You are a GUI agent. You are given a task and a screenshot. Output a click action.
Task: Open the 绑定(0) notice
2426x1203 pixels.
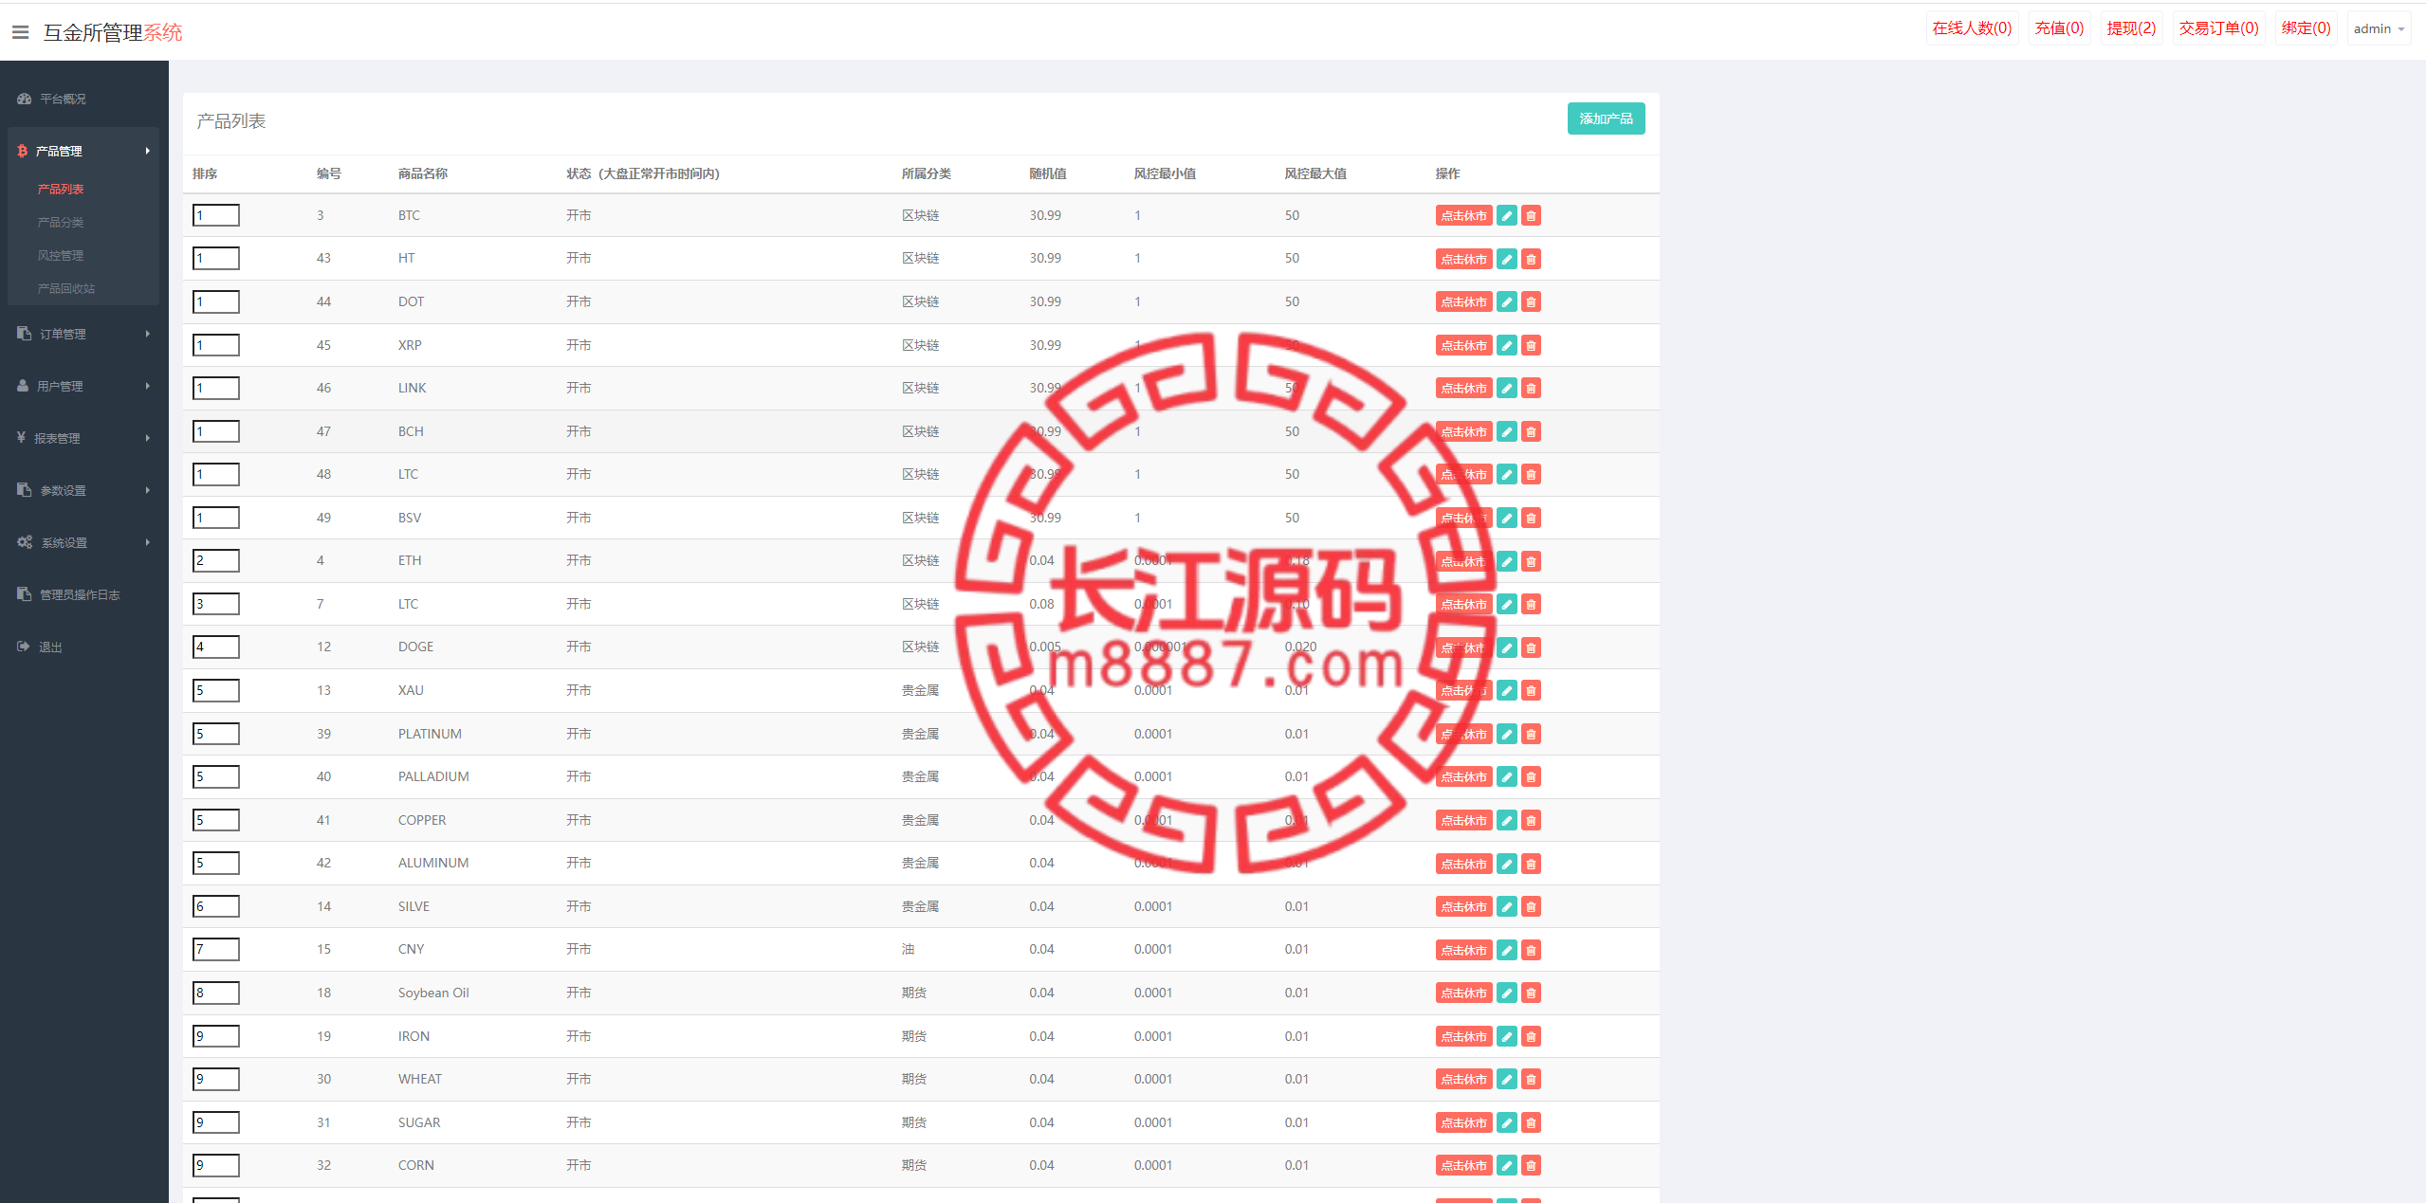click(x=2306, y=28)
